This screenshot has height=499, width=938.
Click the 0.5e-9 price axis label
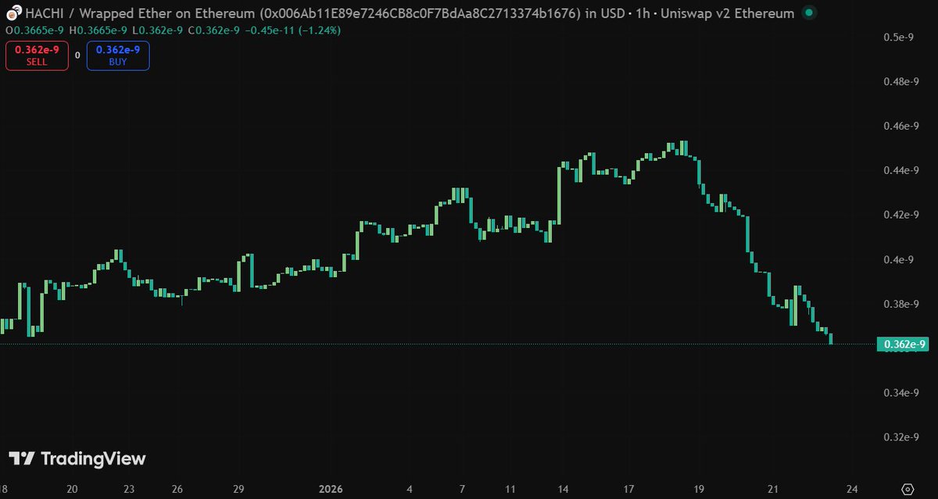pos(900,37)
